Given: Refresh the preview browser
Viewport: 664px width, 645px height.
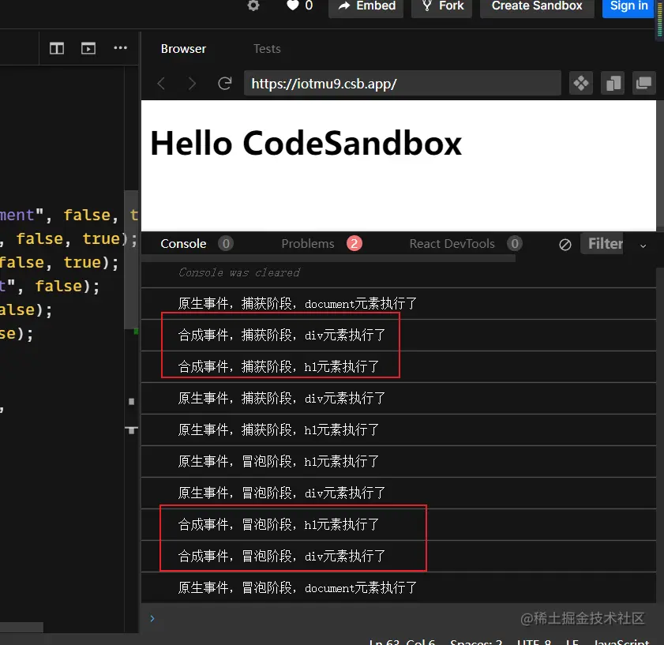Looking at the screenshot, I should (x=224, y=84).
